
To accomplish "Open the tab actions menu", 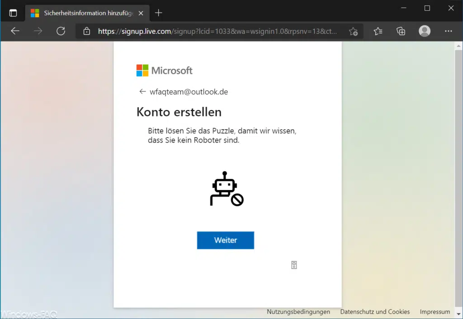I will pos(13,13).
